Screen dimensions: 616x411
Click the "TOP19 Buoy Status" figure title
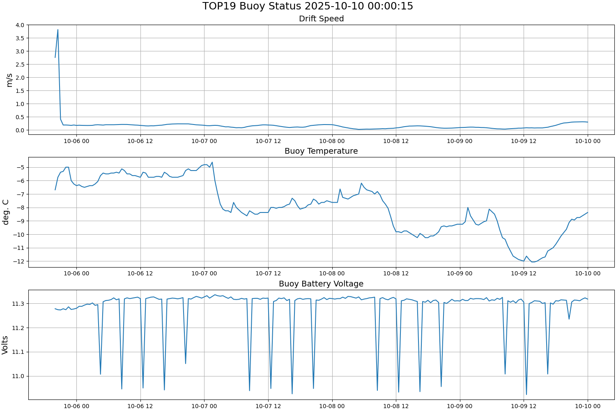308,6
